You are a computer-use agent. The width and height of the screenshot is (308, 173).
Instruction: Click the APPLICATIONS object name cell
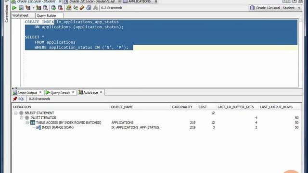[122, 123]
